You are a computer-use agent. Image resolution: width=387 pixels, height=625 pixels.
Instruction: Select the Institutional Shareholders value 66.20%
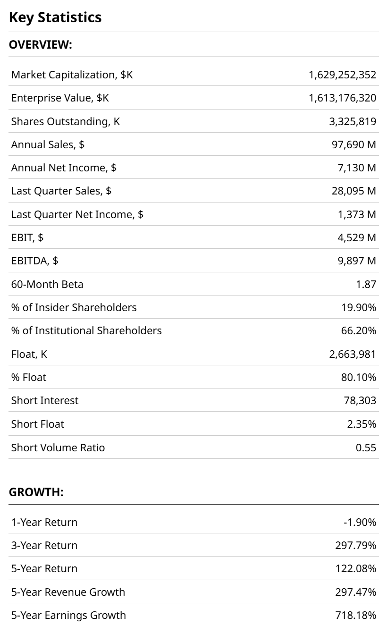[x=359, y=330]
